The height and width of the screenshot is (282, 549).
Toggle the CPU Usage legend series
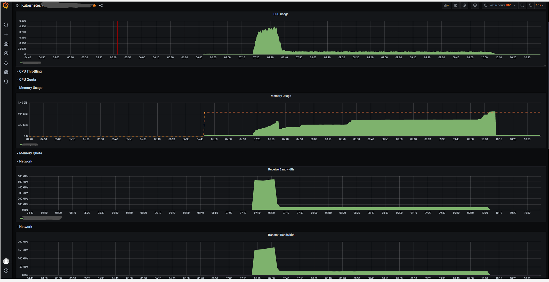[x=30, y=62]
